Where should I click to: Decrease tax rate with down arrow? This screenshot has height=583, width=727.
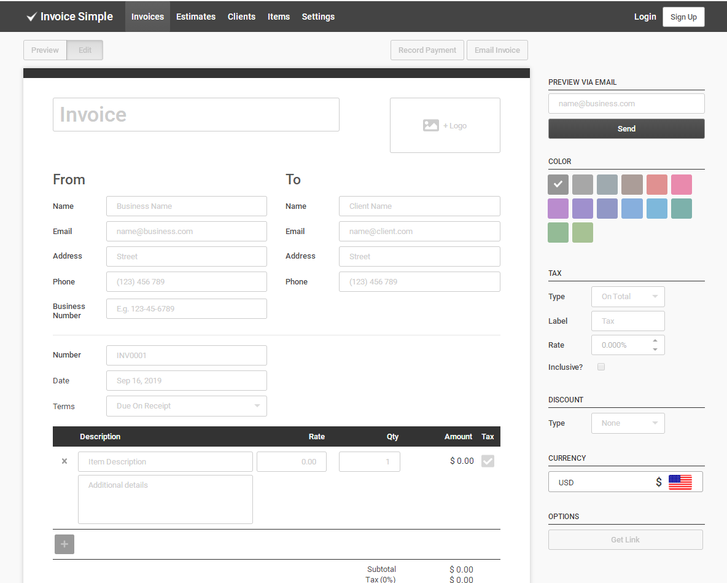(655, 350)
